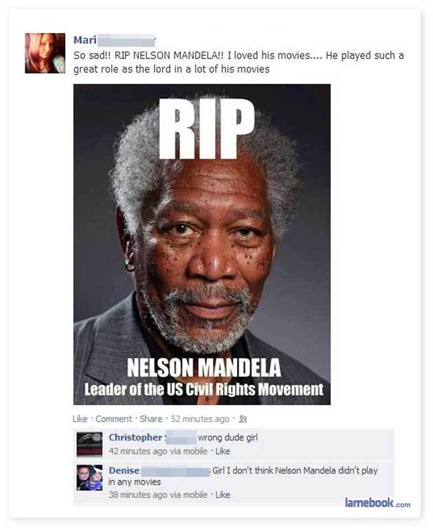433x530 pixels.
Task: Open Christopher's 42 minutes ago timestamp
Action: coord(158,451)
